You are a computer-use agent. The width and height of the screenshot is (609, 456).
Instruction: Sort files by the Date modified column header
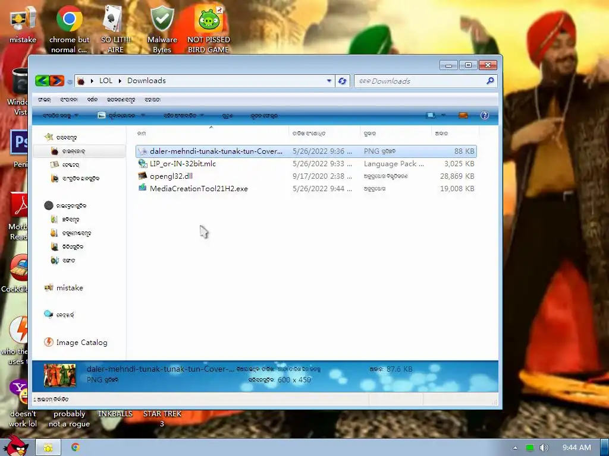click(324, 134)
